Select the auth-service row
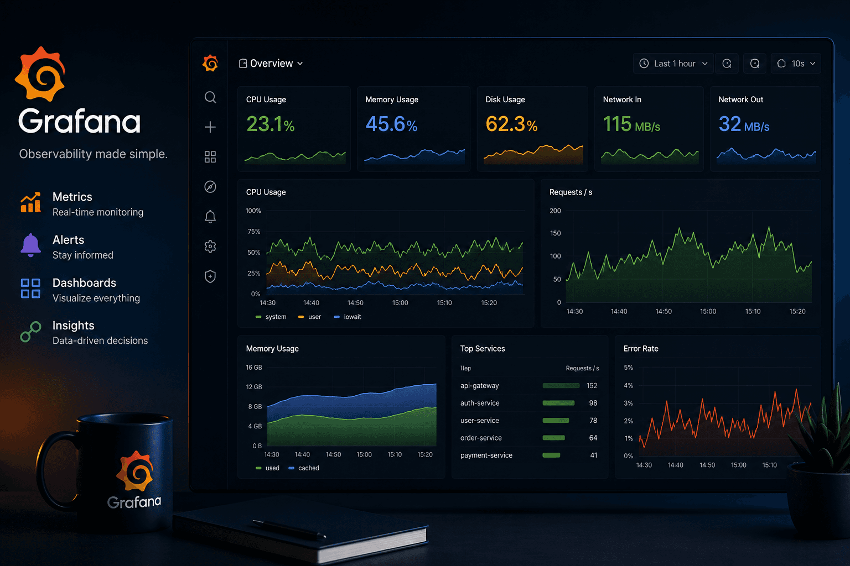The width and height of the screenshot is (850, 566). point(530,403)
